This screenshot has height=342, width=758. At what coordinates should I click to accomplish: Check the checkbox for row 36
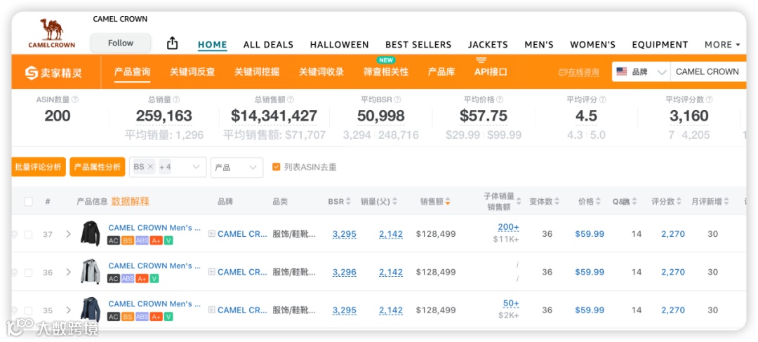click(29, 273)
